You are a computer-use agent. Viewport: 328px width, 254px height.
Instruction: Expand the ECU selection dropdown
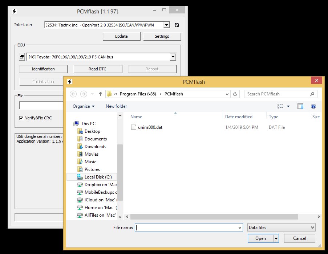[173, 57]
